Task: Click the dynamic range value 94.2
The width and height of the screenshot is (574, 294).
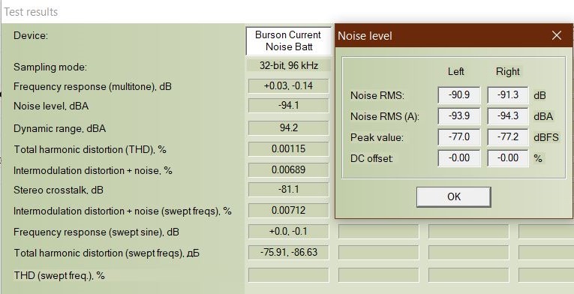Action: (x=288, y=127)
